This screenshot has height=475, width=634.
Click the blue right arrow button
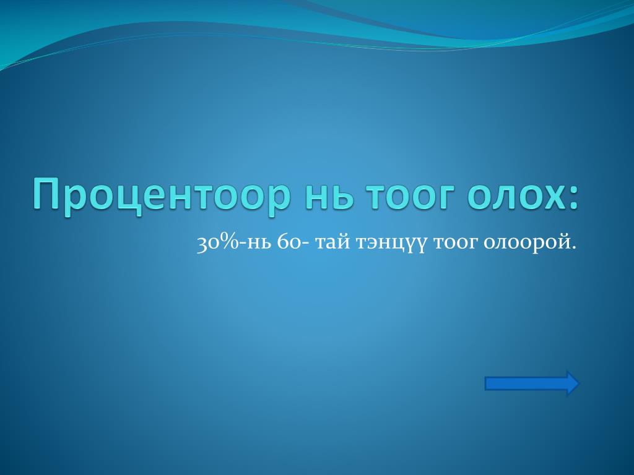[532, 383]
